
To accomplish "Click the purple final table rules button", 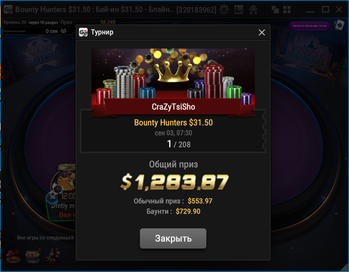I will [x=309, y=26].
